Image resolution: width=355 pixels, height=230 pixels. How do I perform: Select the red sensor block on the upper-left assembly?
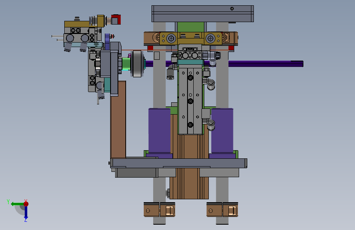(x=116, y=20)
